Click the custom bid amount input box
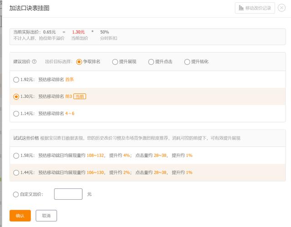 pyautogui.click(x=68, y=194)
